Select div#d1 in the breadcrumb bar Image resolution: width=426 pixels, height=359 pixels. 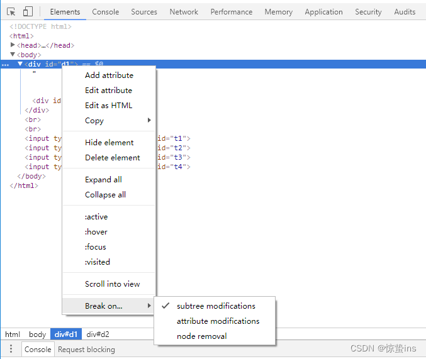point(65,334)
